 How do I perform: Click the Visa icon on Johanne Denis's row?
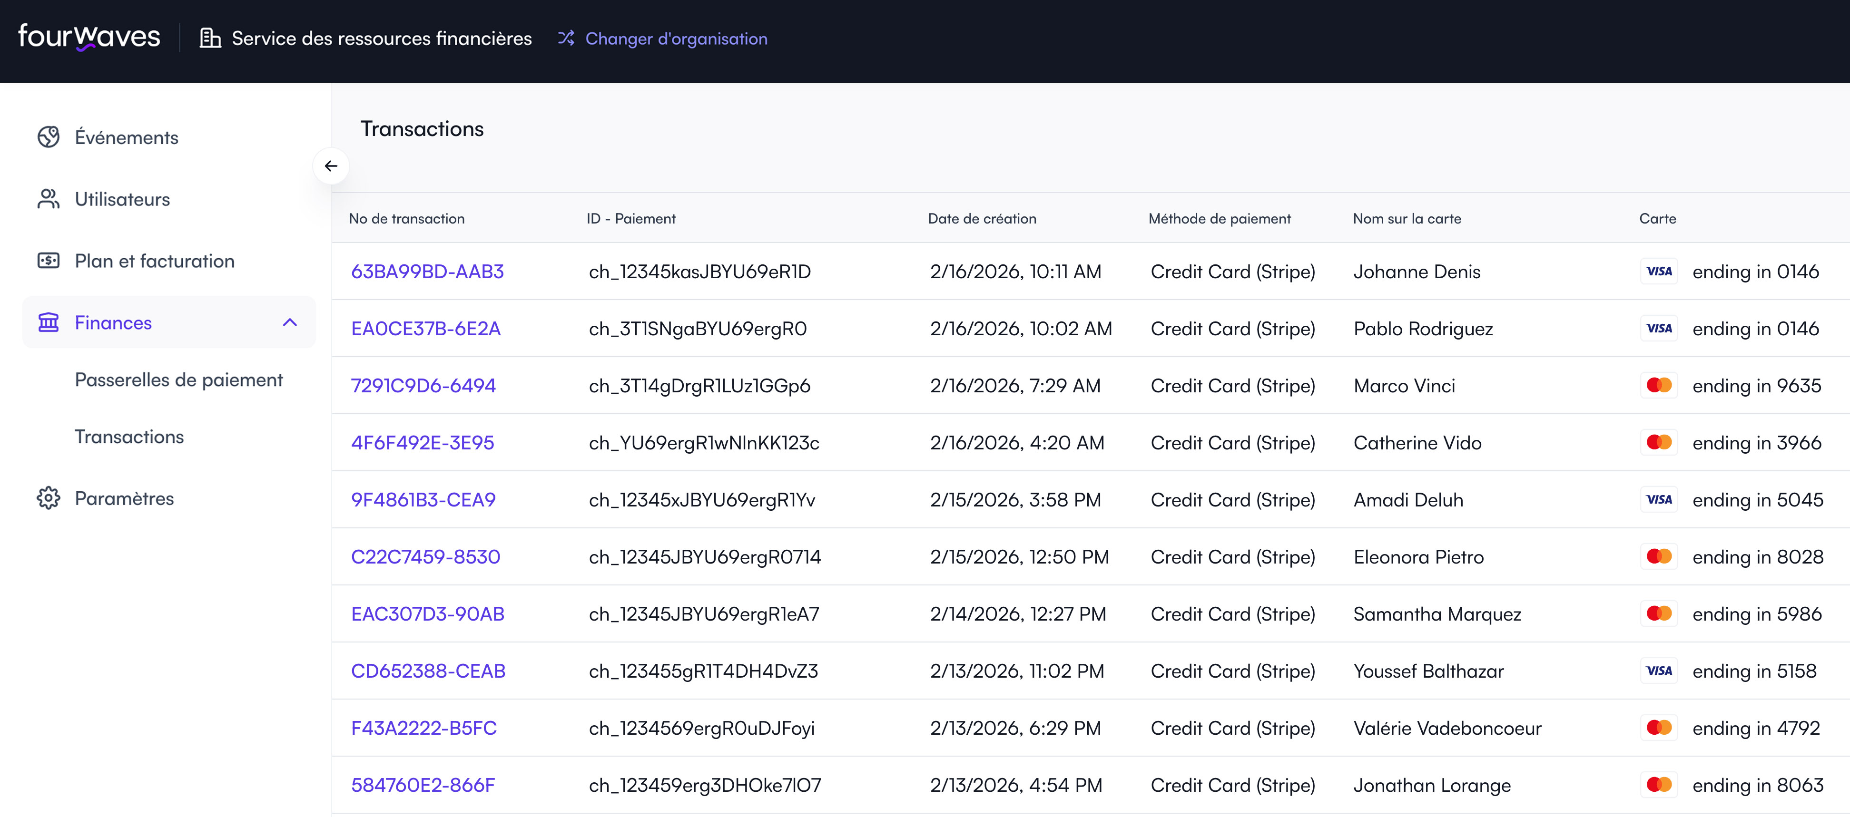[1660, 272]
